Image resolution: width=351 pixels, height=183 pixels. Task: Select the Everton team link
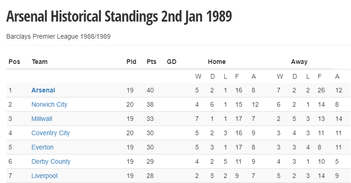[43, 147]
